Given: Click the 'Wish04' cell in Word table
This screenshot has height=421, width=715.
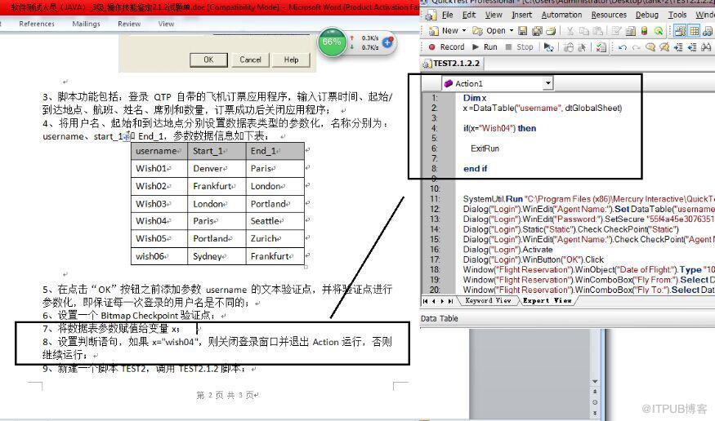Looking at the screenshot, I should [159, 221].
